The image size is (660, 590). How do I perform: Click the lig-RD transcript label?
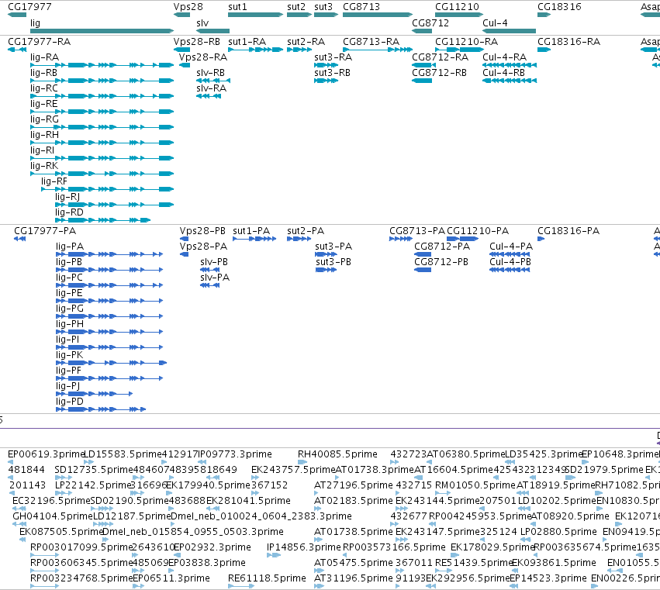70,212
